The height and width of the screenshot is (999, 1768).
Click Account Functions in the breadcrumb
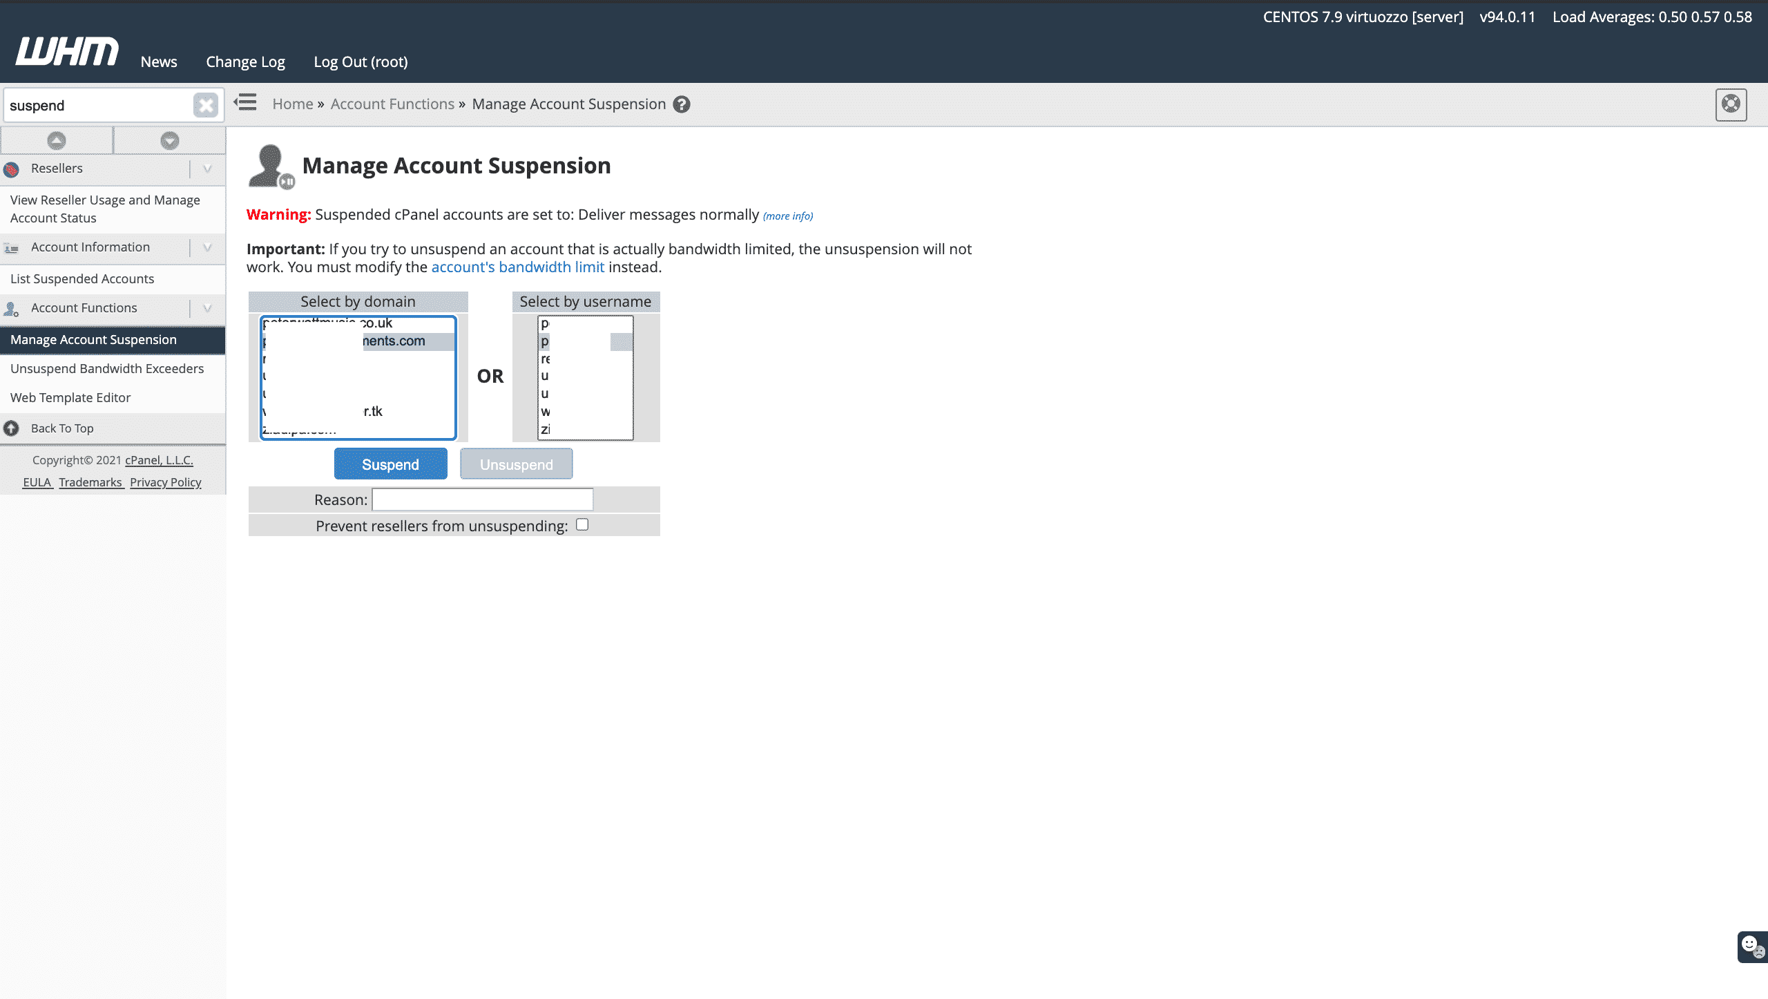(392, 104)
